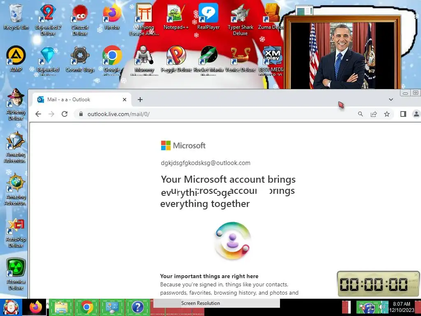Click Chrome's forward navigation arrow
Viewport: 421px width, 316px height.
(51, 114)
